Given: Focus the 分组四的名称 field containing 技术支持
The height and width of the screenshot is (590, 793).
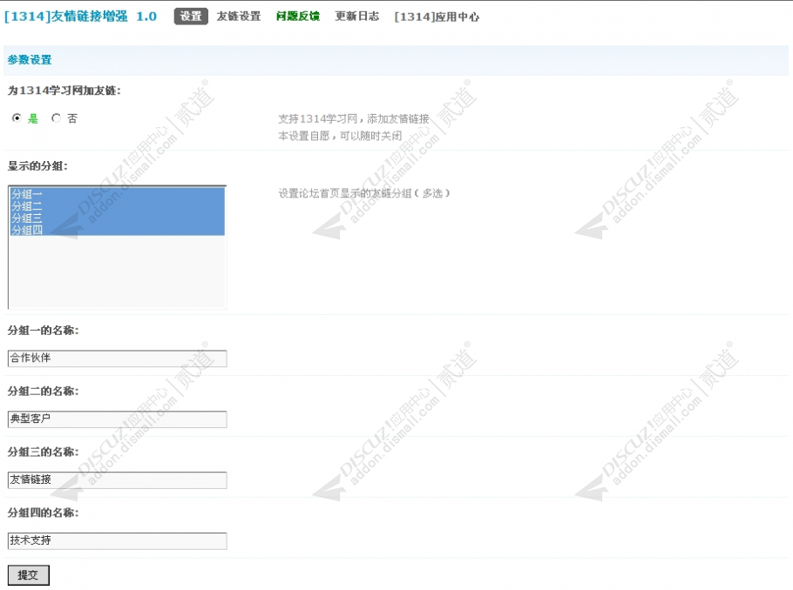Looking at the screenshot, I should tap(118, 540).
